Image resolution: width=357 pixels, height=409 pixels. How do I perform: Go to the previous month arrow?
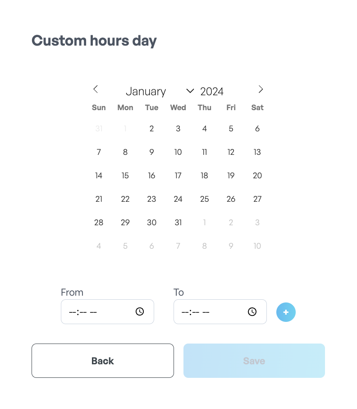96,89
